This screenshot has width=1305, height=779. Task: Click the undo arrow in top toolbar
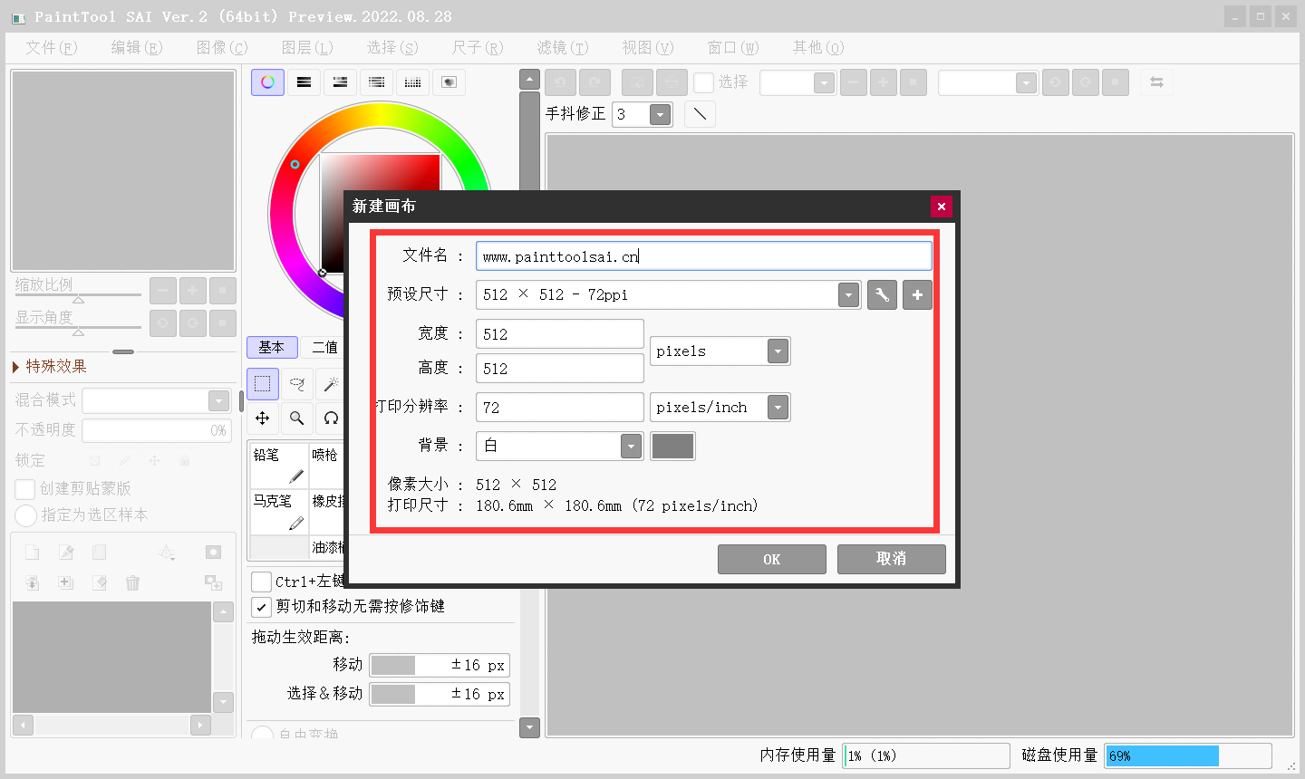point(560,82)
